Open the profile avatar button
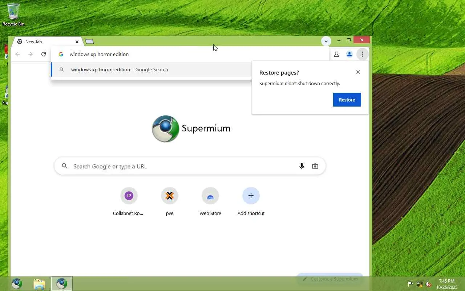The height and width of the screenshot is (291, 465). point(349,54)
